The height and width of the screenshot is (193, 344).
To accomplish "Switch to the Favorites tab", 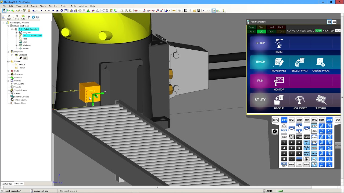I will [19, 184].
